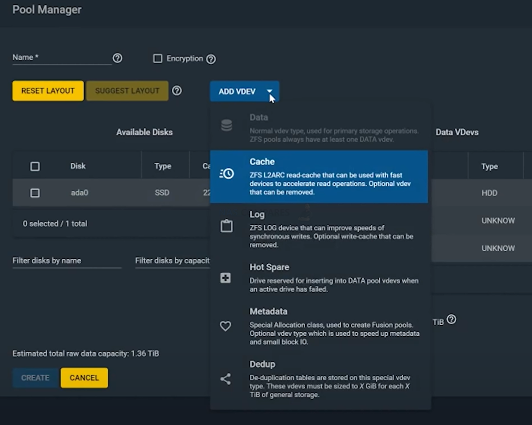The height and width of the screenshot is (425, 532).
Task: Open help tooltip next to Name field
Action: click(117, 58)
